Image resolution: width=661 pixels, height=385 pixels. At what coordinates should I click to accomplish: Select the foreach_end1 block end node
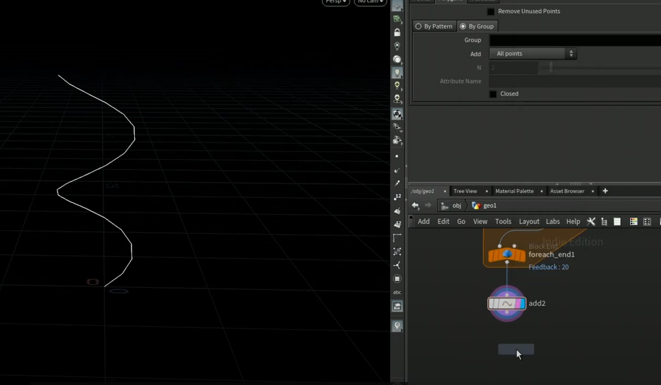[x=507, y=255]
